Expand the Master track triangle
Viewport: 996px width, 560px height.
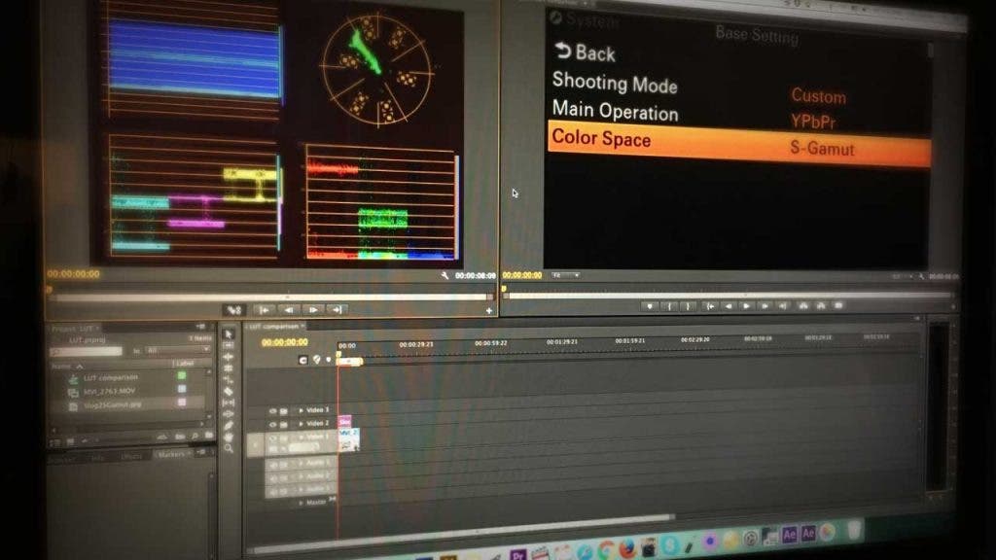coord(300,503)
